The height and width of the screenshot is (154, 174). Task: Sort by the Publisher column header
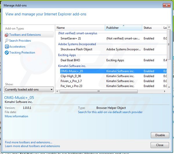(124, 28)
